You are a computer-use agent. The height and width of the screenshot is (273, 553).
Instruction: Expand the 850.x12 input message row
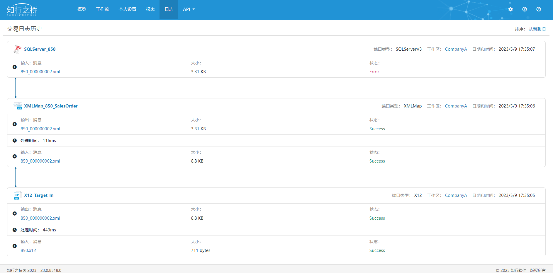15,246
